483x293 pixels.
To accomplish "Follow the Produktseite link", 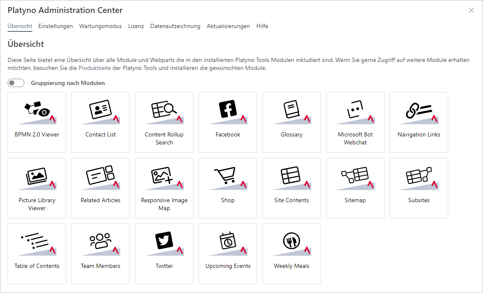I will click(95, 68).
